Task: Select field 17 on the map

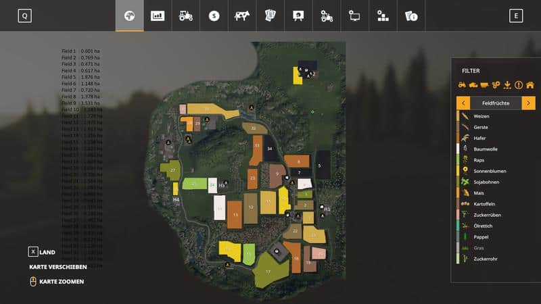Action: [269, 271]
